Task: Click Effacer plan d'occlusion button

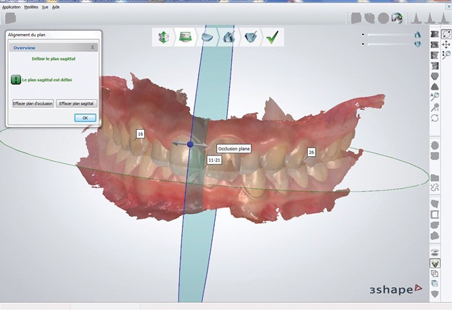Action: 33,103
